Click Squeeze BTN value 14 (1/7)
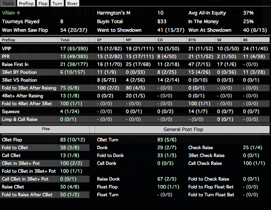The width and height of the screenshot is (271, 210). click(198, 111)
